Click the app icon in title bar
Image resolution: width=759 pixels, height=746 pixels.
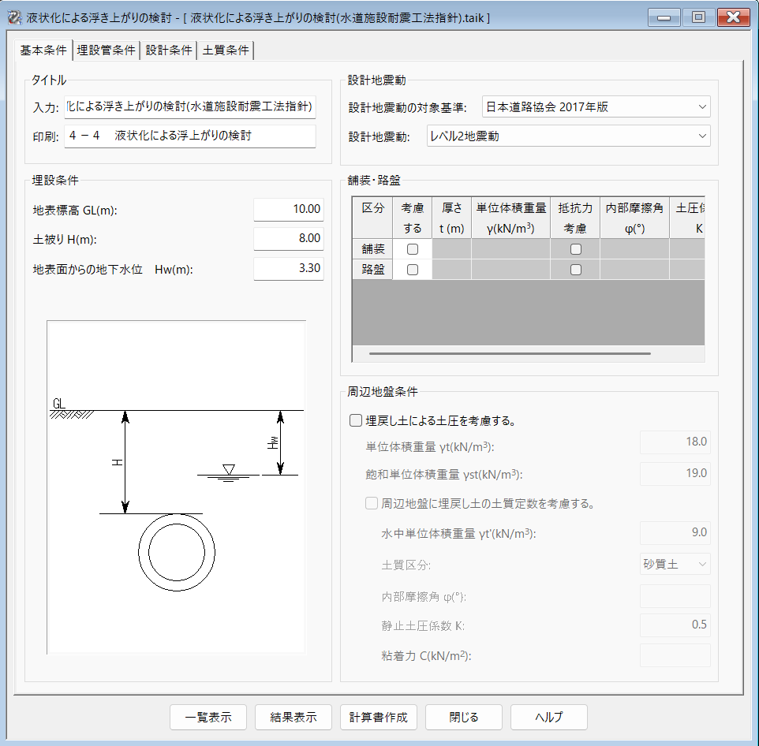(x=13, y=17)
